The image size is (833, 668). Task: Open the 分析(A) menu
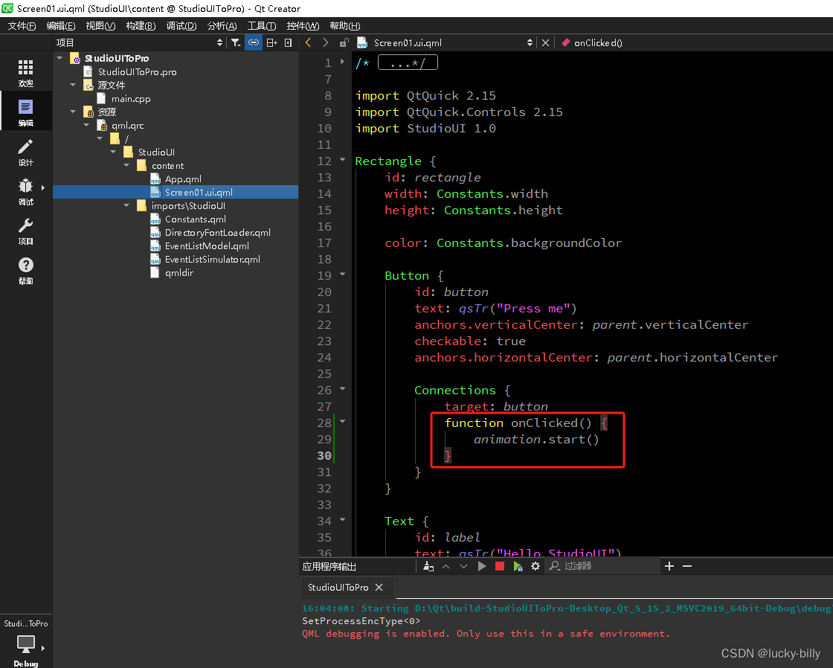coord(222,25)
